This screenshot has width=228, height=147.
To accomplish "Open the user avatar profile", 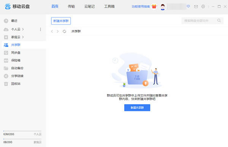I will 163,7.
